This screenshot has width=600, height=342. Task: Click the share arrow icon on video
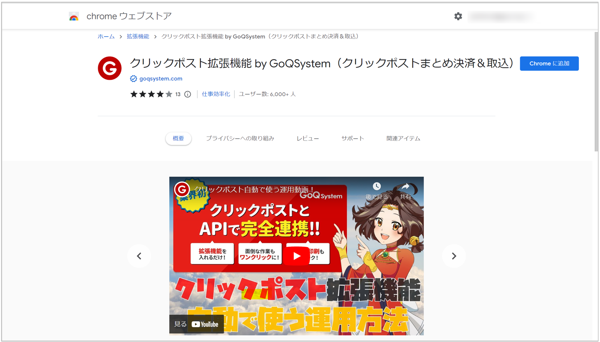pyautogui.click(x=405, y=187)
